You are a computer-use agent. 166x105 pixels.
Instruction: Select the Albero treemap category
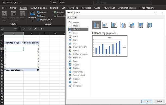tap(78, 65)
